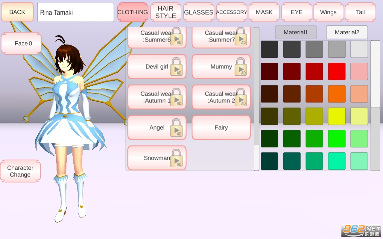Click the lock icon on Casual wear Autumn 2
383x239 pixels.
pyautogui.click(x=241, y=97)
